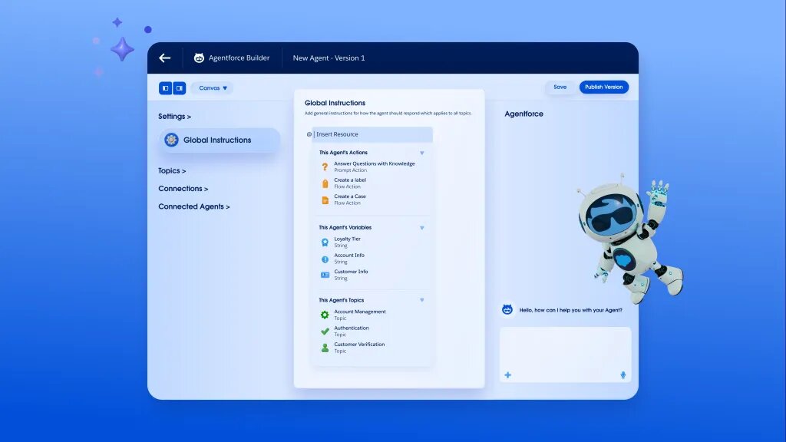The width and height of the screenshot is (786, 442).
Task: Publish a new agent version
Action: pyautogui.click(x=603, y=87)
